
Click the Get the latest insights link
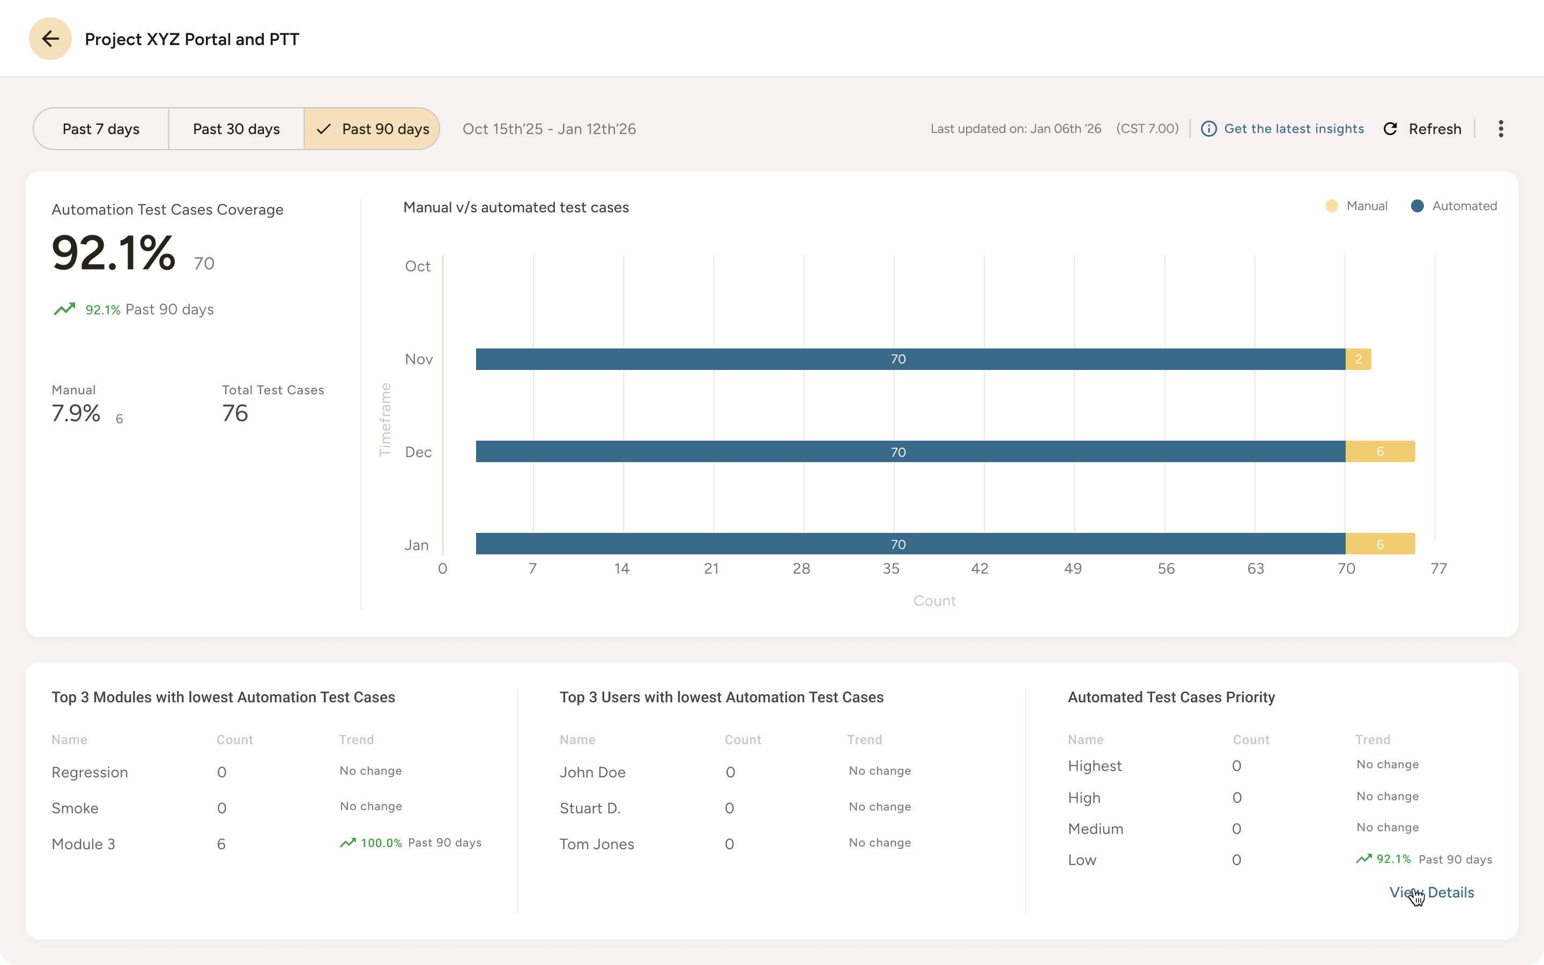click(1294, 128)
